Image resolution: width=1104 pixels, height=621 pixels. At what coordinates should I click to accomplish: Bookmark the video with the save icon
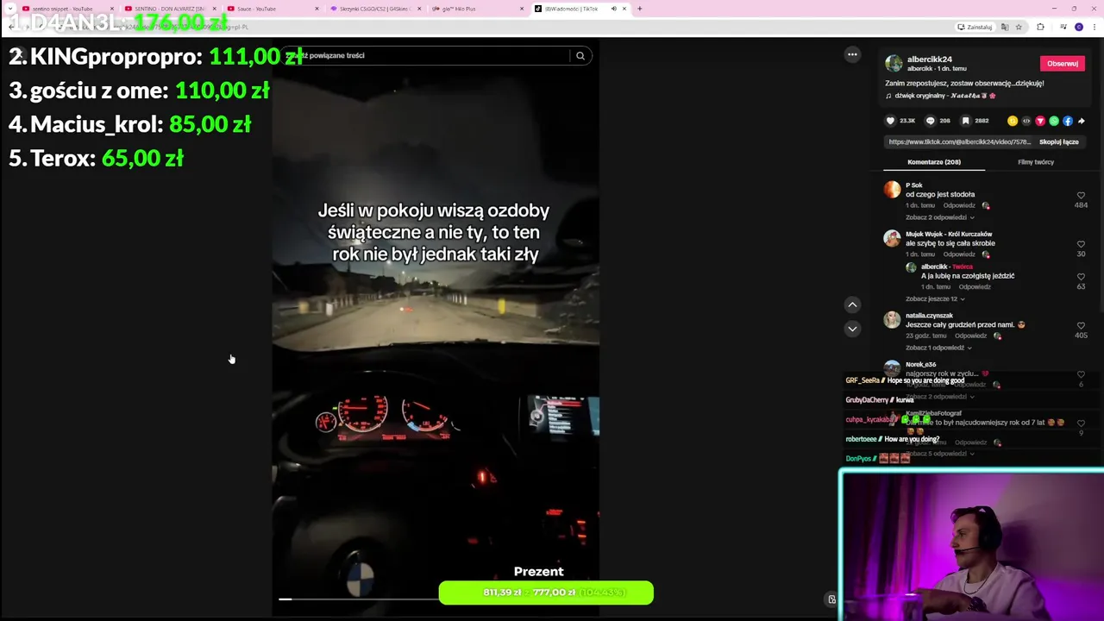965,121
